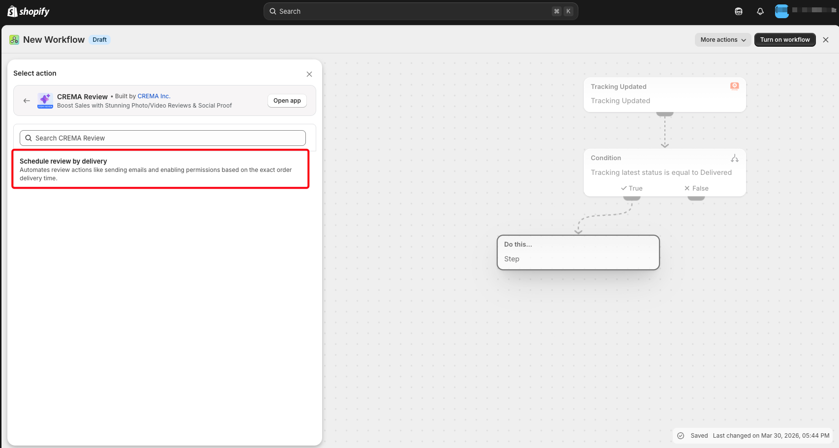Close the workflow editor
Viewport: 839px width, 448px height.
826,40
